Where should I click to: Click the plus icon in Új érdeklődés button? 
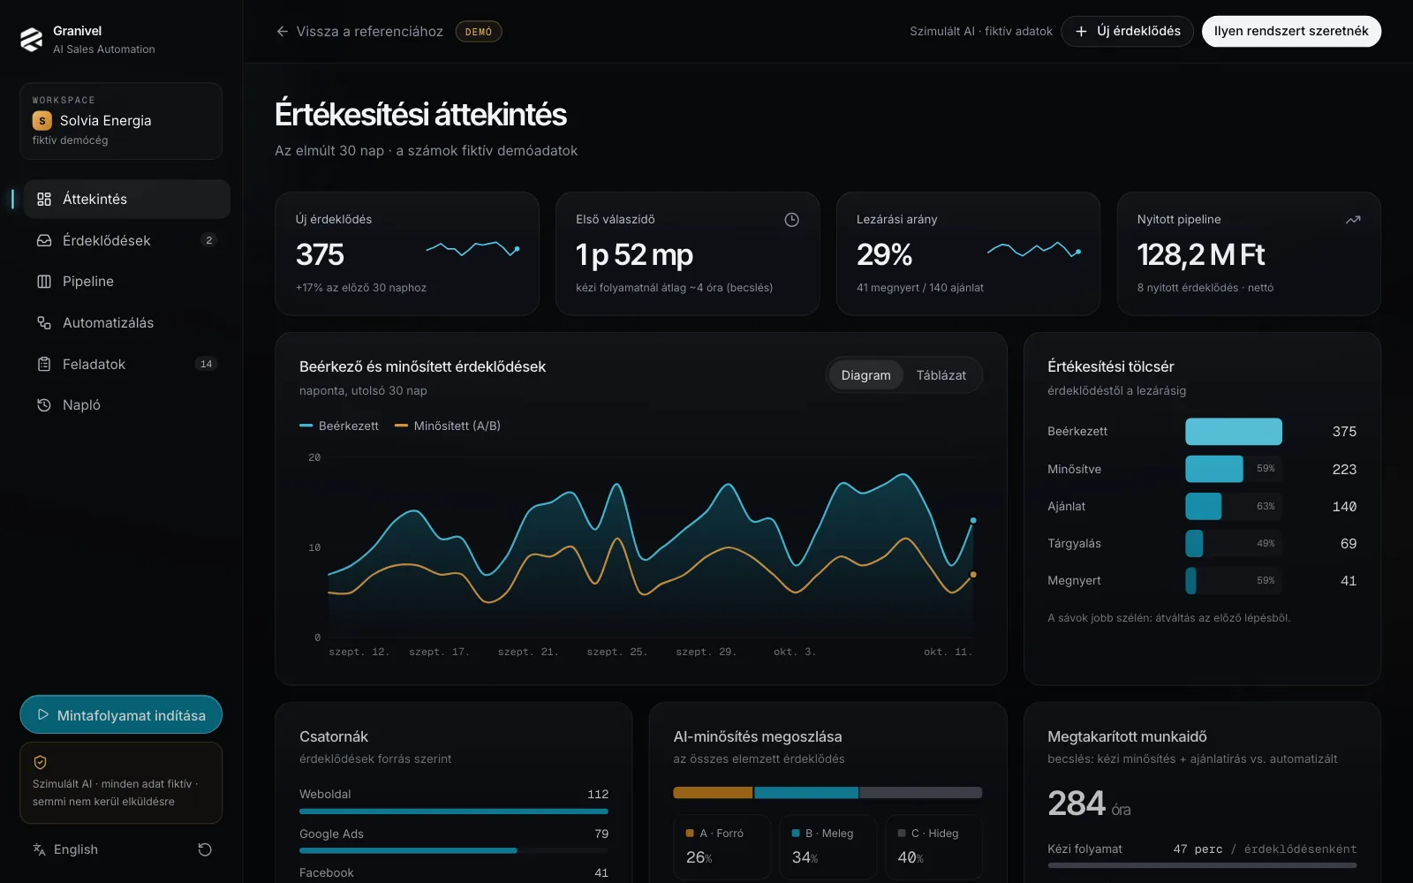tap(1081, 32)
